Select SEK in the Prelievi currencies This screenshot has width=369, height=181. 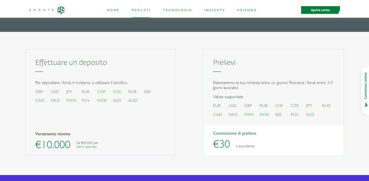279,115
